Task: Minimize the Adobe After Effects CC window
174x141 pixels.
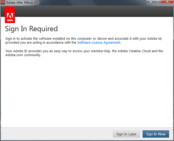Action: click(x=151, y=2)
